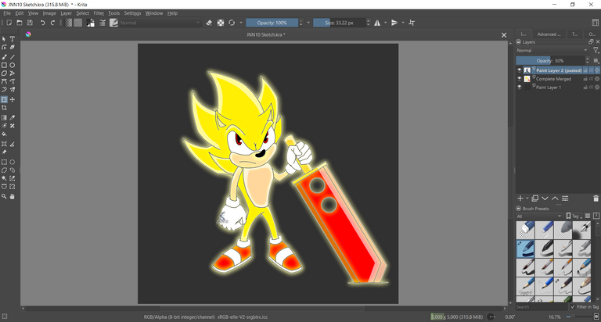Open the Filter menu

click(99, 13)
